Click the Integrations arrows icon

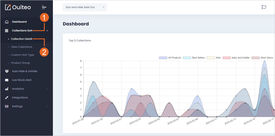coord(7,98)
